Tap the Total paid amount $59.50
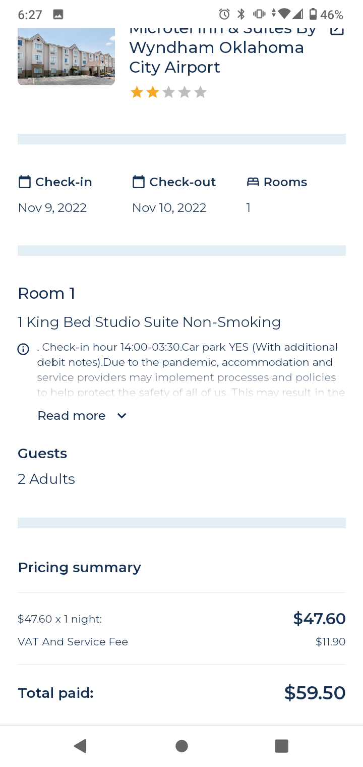The width and height of the screenshot is (363, 767). click(x=315, y=693)
